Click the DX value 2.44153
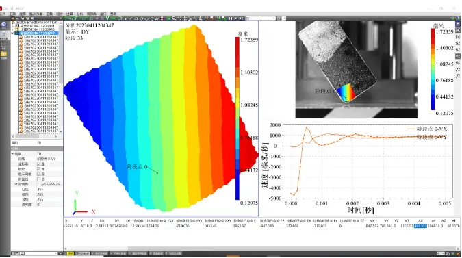The width and height of the screenshot is (462, 258). pos(102,226)
